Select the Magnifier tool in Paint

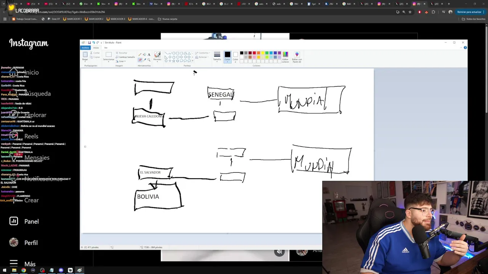(149, 60)
